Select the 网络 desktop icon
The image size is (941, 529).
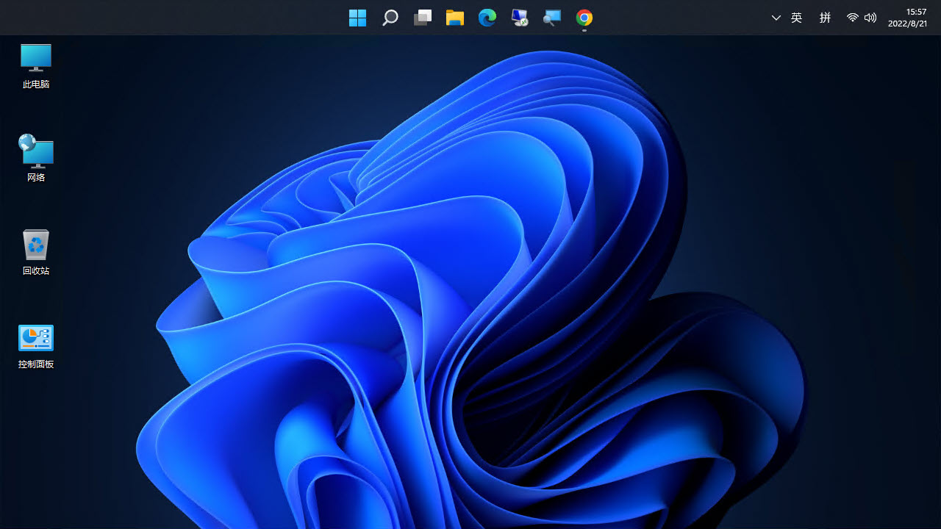[x=36, y=158]
